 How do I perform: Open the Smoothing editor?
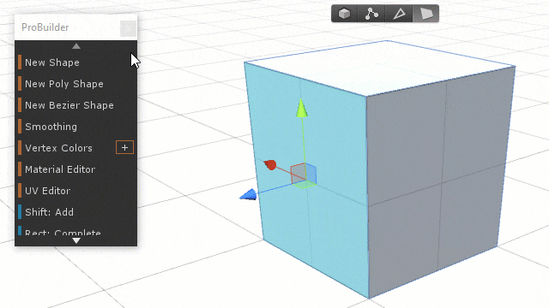pos(75,127)
